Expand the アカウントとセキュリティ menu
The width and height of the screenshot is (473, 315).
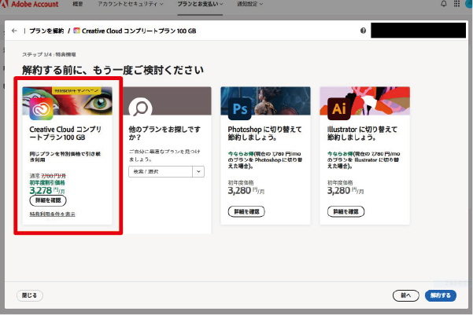point(131,4)
